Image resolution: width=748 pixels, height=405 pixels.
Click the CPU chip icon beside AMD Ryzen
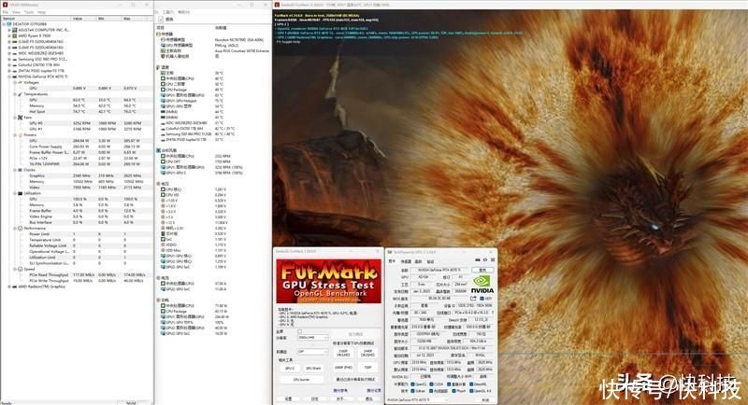click(x=15, y=35)
